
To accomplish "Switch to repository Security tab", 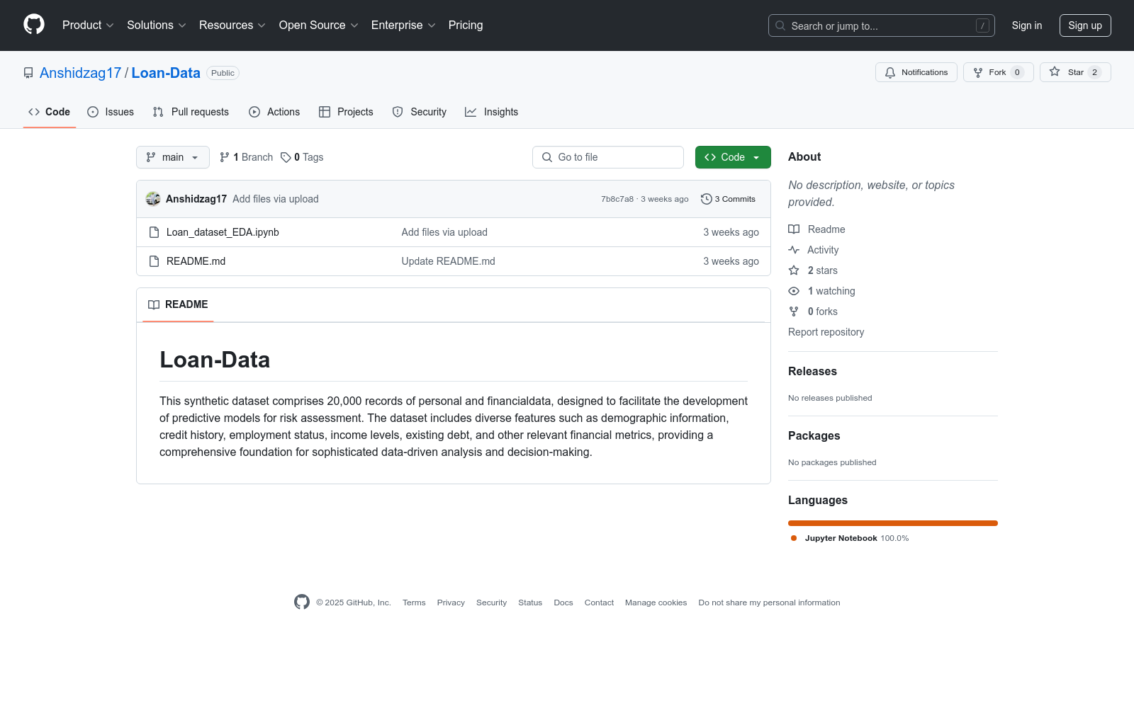I will (420, 112).
